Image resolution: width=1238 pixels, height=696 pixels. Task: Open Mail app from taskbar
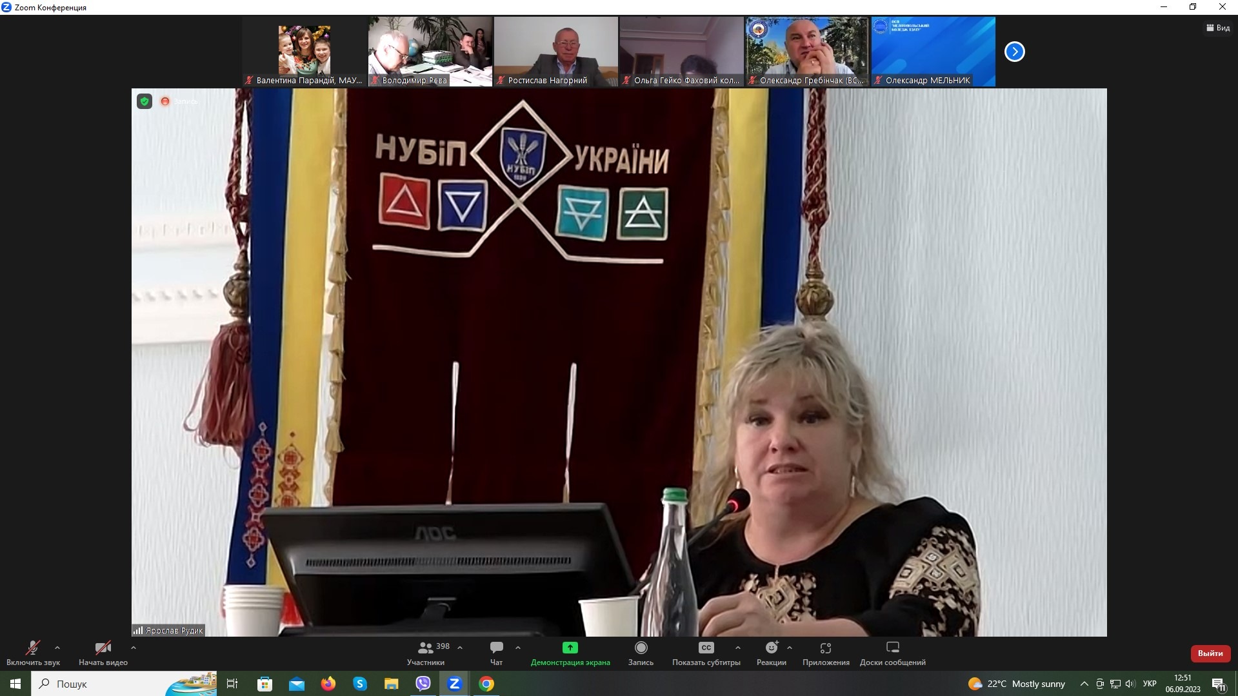point(296,684)
